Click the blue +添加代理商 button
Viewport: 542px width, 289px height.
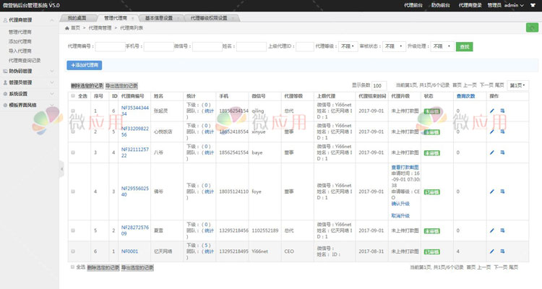85,65
